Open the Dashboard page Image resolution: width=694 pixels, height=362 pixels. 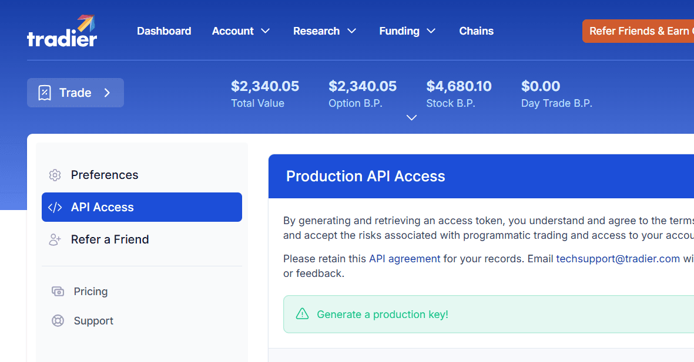[x=164, y=31]
